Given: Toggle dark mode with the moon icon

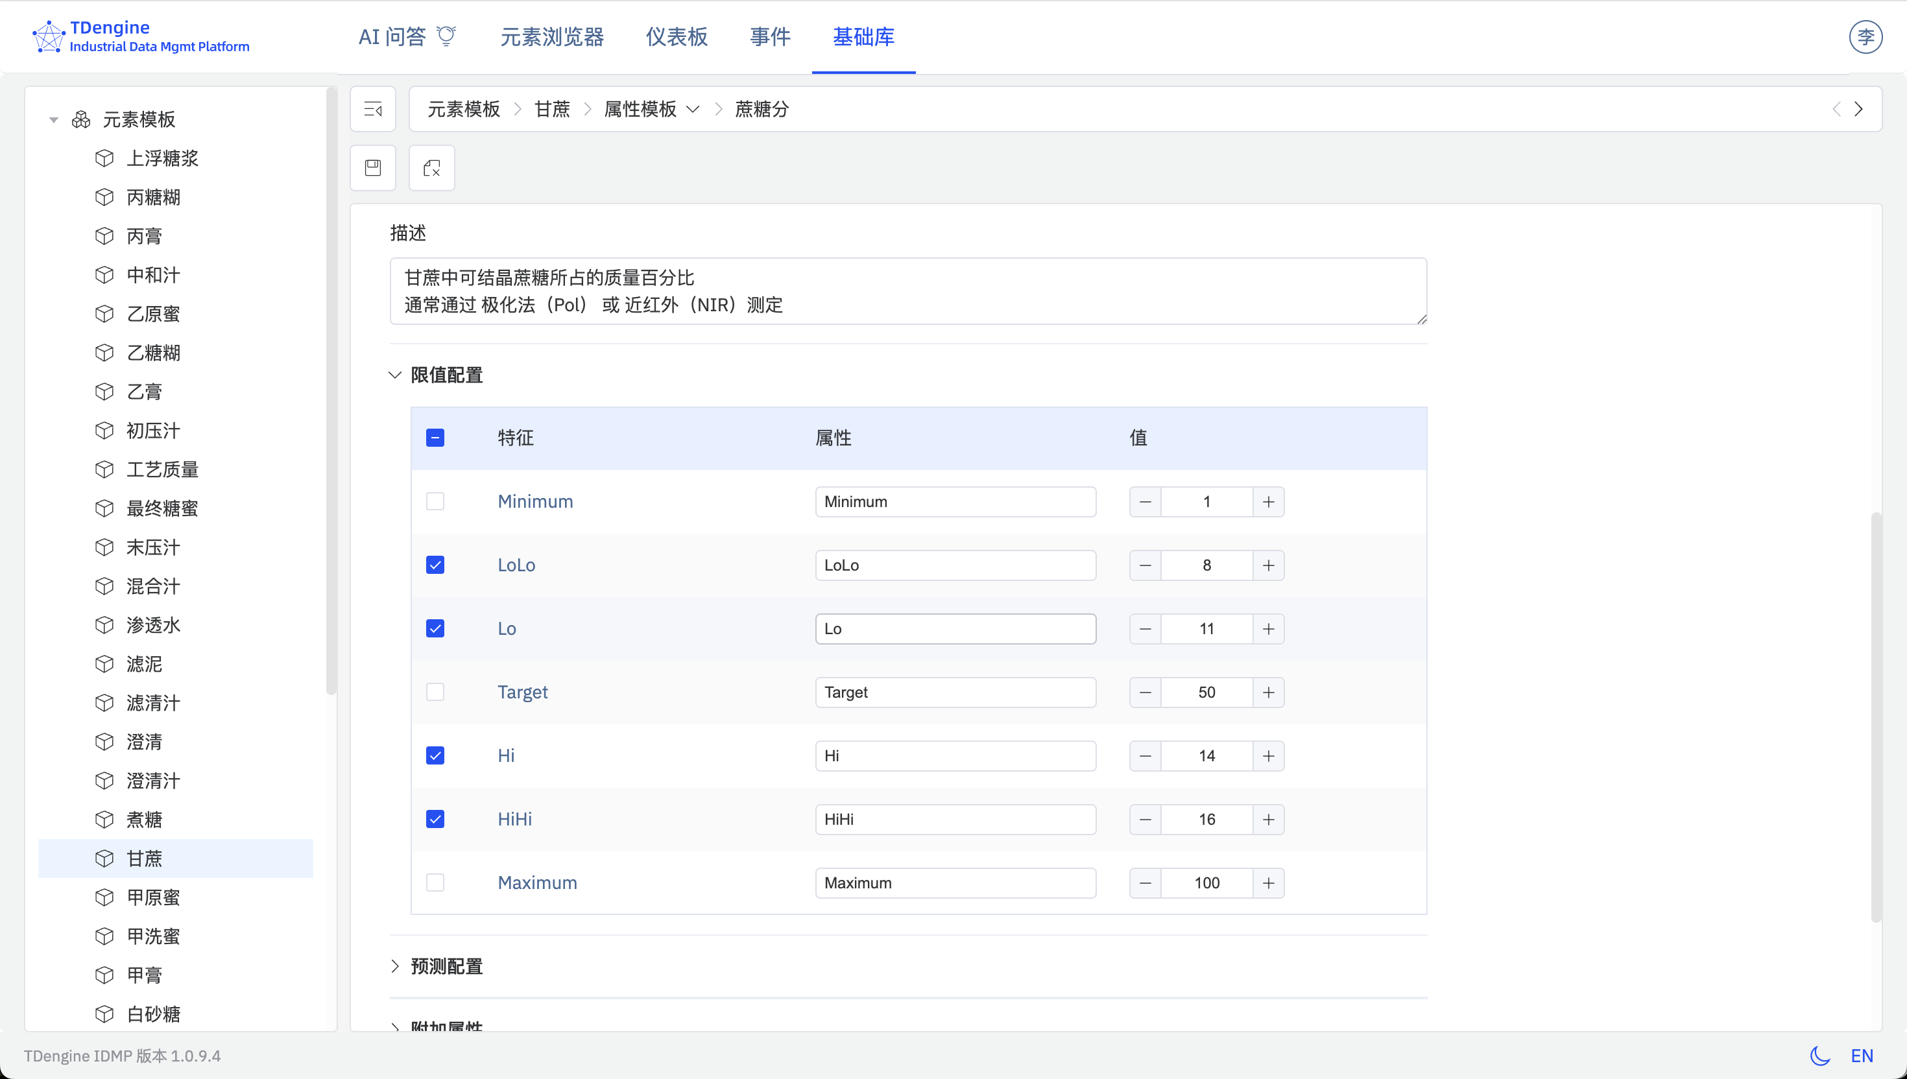Looking at the screenshot, I should (1821, 1055).
